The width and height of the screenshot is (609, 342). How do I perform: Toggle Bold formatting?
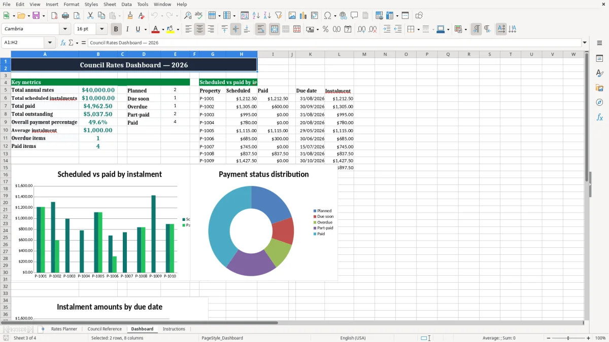click(x=116, y=29)
